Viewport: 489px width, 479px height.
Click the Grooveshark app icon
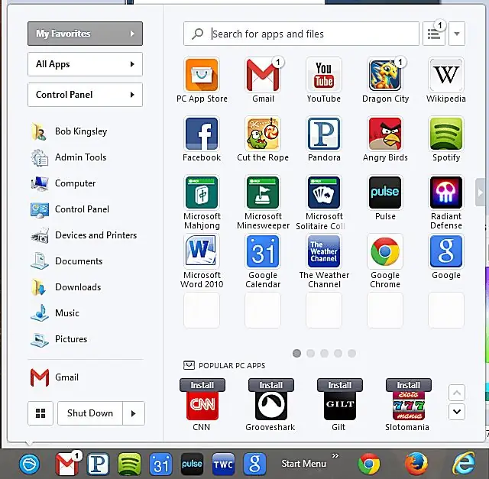271,406
